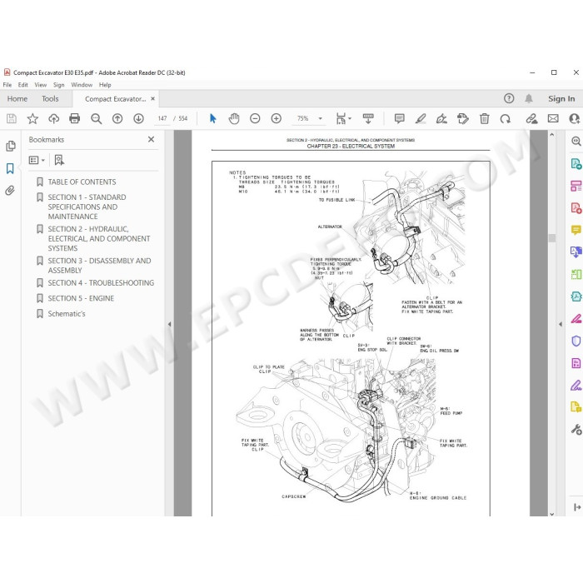Add a new bookmark
This screenshot has width=583, height=583.
[59, 160]
